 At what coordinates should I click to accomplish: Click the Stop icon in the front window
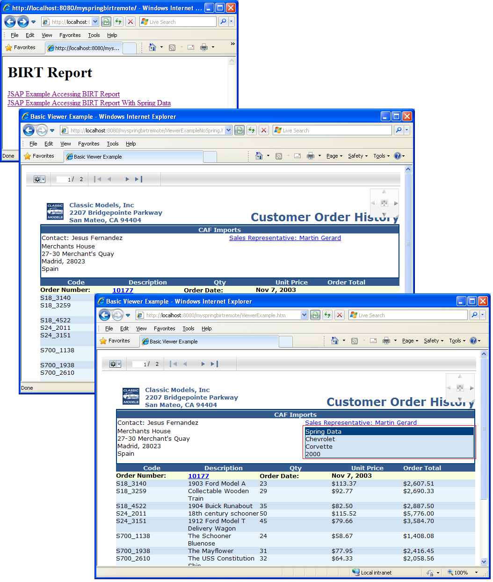coord(340,315)
